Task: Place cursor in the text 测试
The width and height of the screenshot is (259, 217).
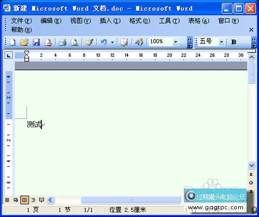Action: click(x=34, y=125)
